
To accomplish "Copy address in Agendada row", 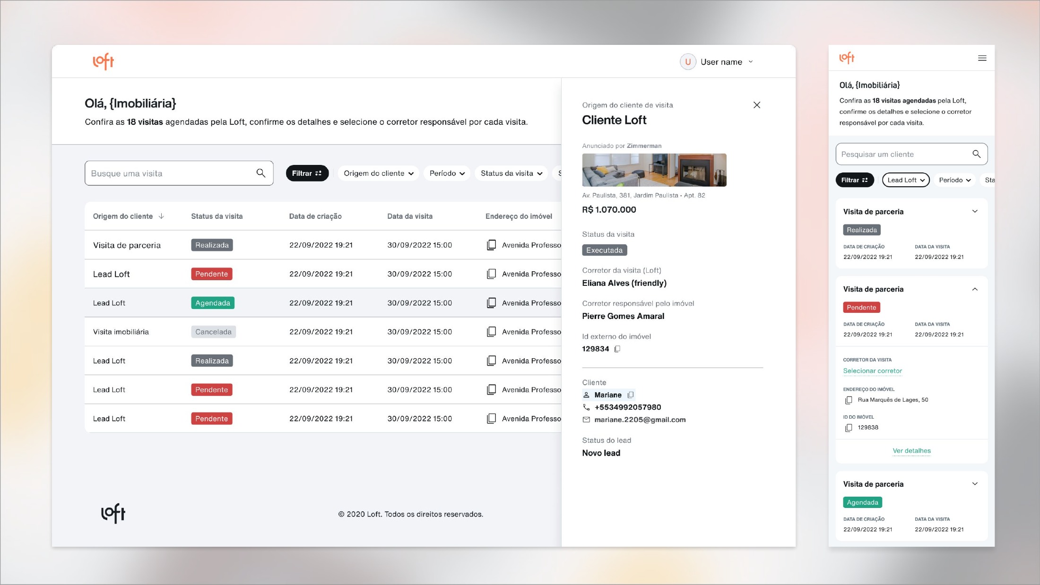I will (x=492, y=303).
